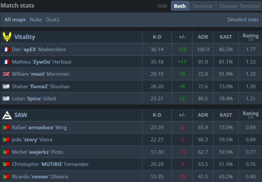The height and width of the screenshot is (182, 262).
Task: Open Lotan 'Spinx' Giladi's profile
Action: coord(34,99)
